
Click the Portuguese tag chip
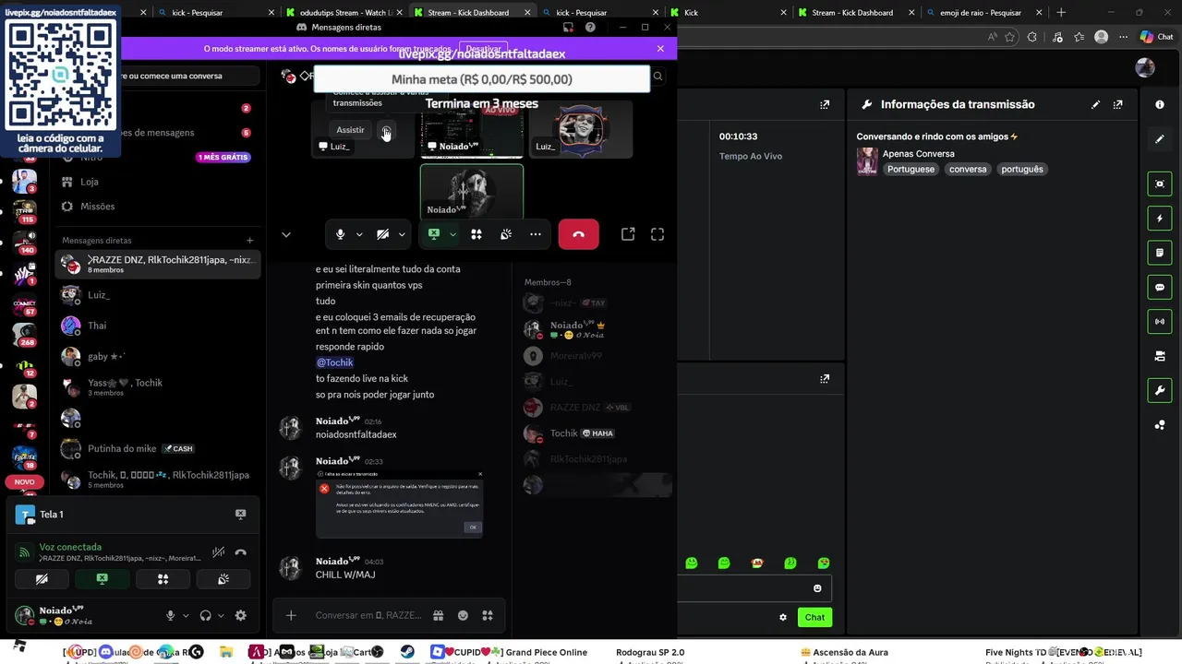coord(911,170)
